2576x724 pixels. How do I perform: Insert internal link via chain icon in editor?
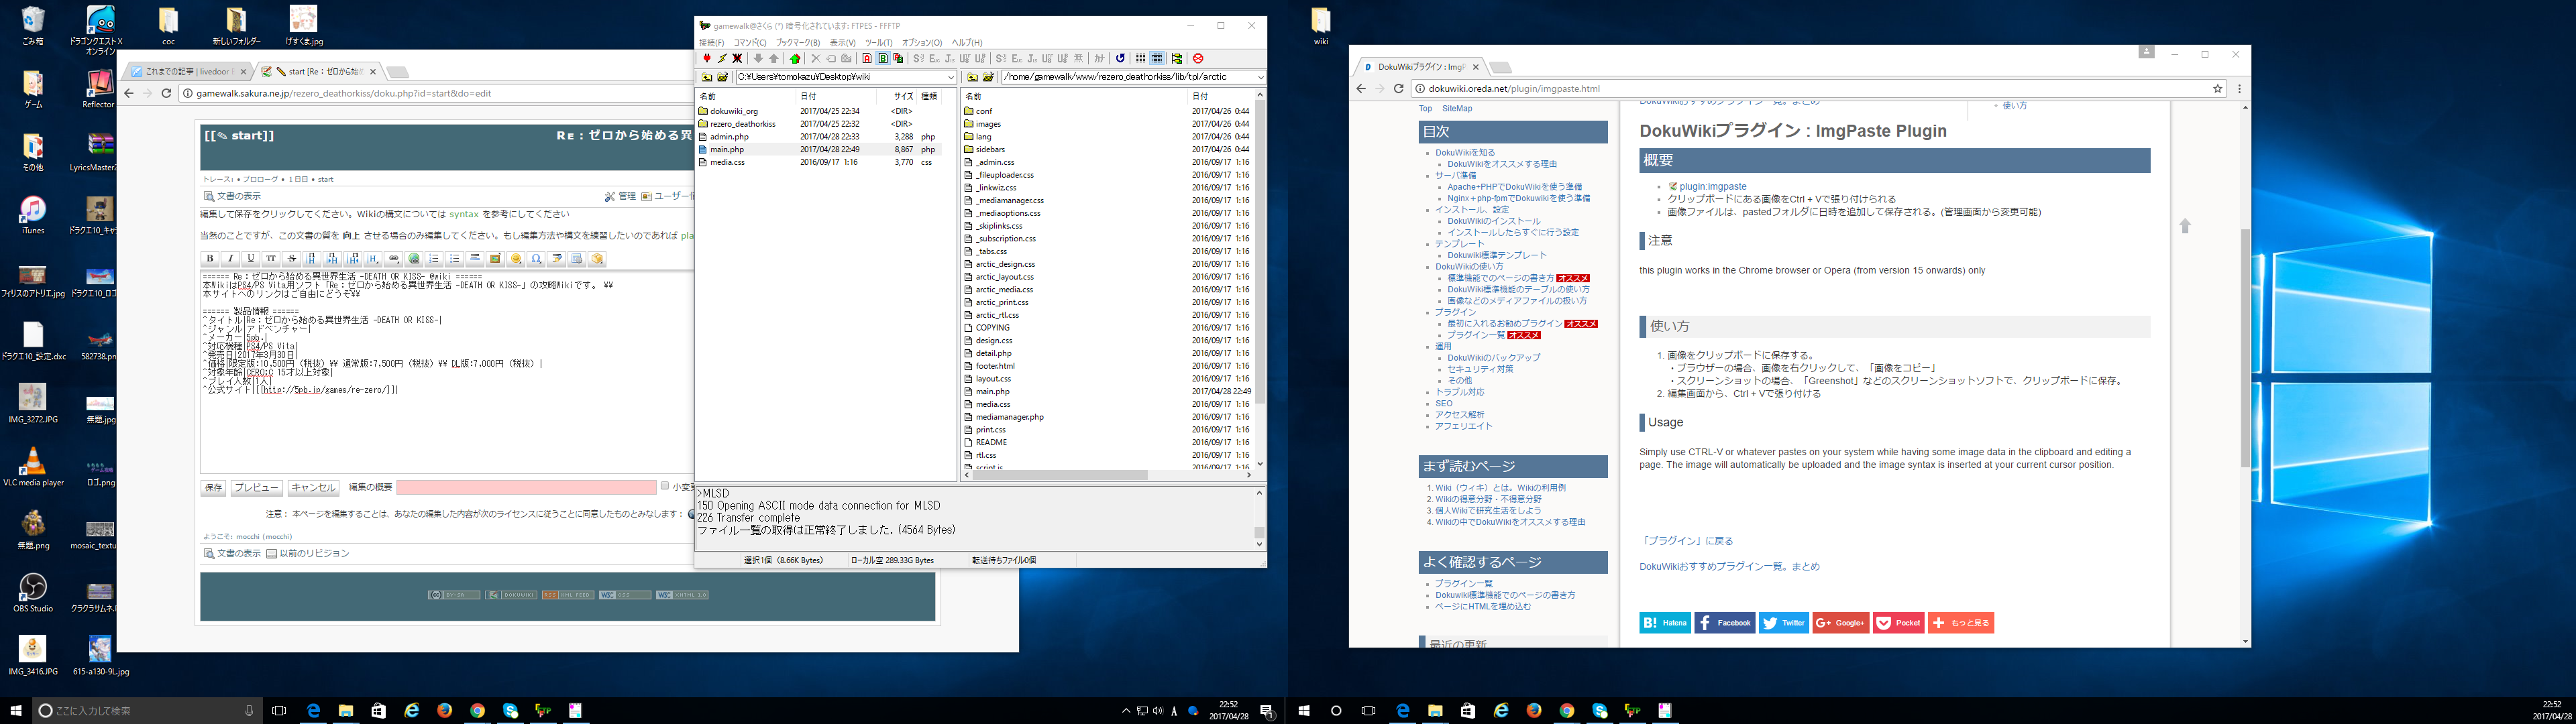[x=394, y=259]
